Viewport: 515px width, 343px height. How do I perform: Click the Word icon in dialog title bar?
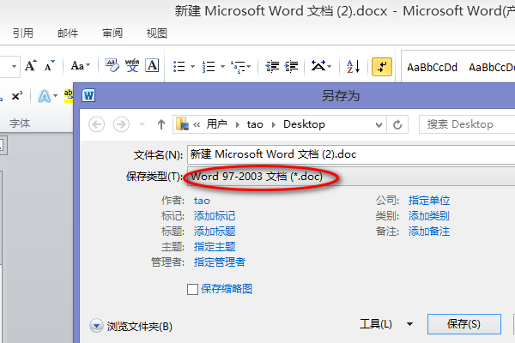point(88,96)
